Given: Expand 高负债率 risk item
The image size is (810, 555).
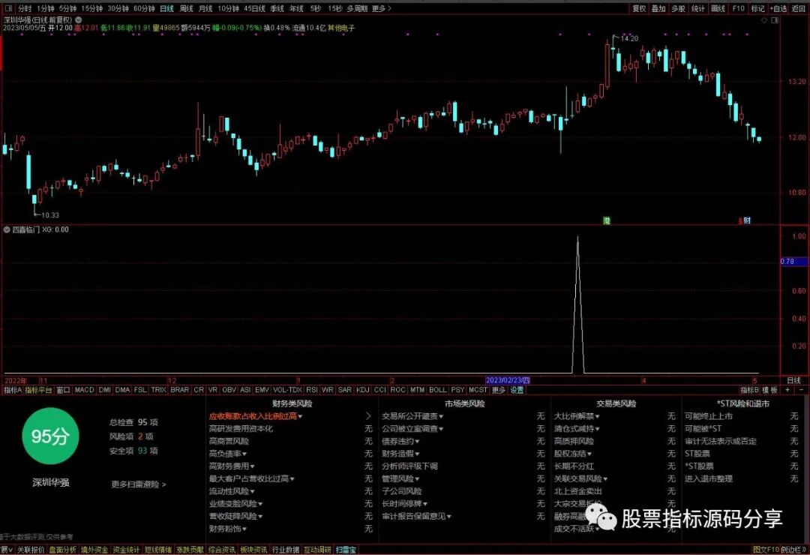Looking at the screenshot, I should pyautogui.click(x=228, y=454).
